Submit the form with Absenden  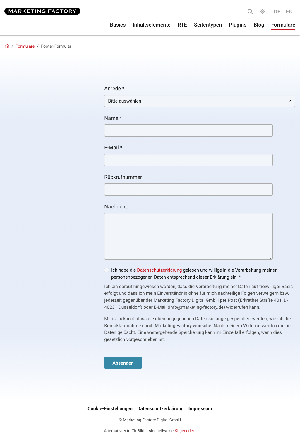pyautogui.click(x=123, y=363)
